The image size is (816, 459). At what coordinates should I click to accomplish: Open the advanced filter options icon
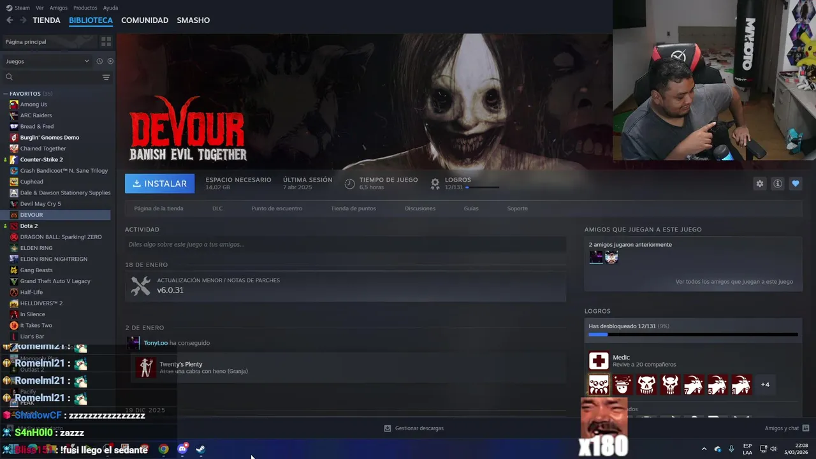tap(106, 77)
